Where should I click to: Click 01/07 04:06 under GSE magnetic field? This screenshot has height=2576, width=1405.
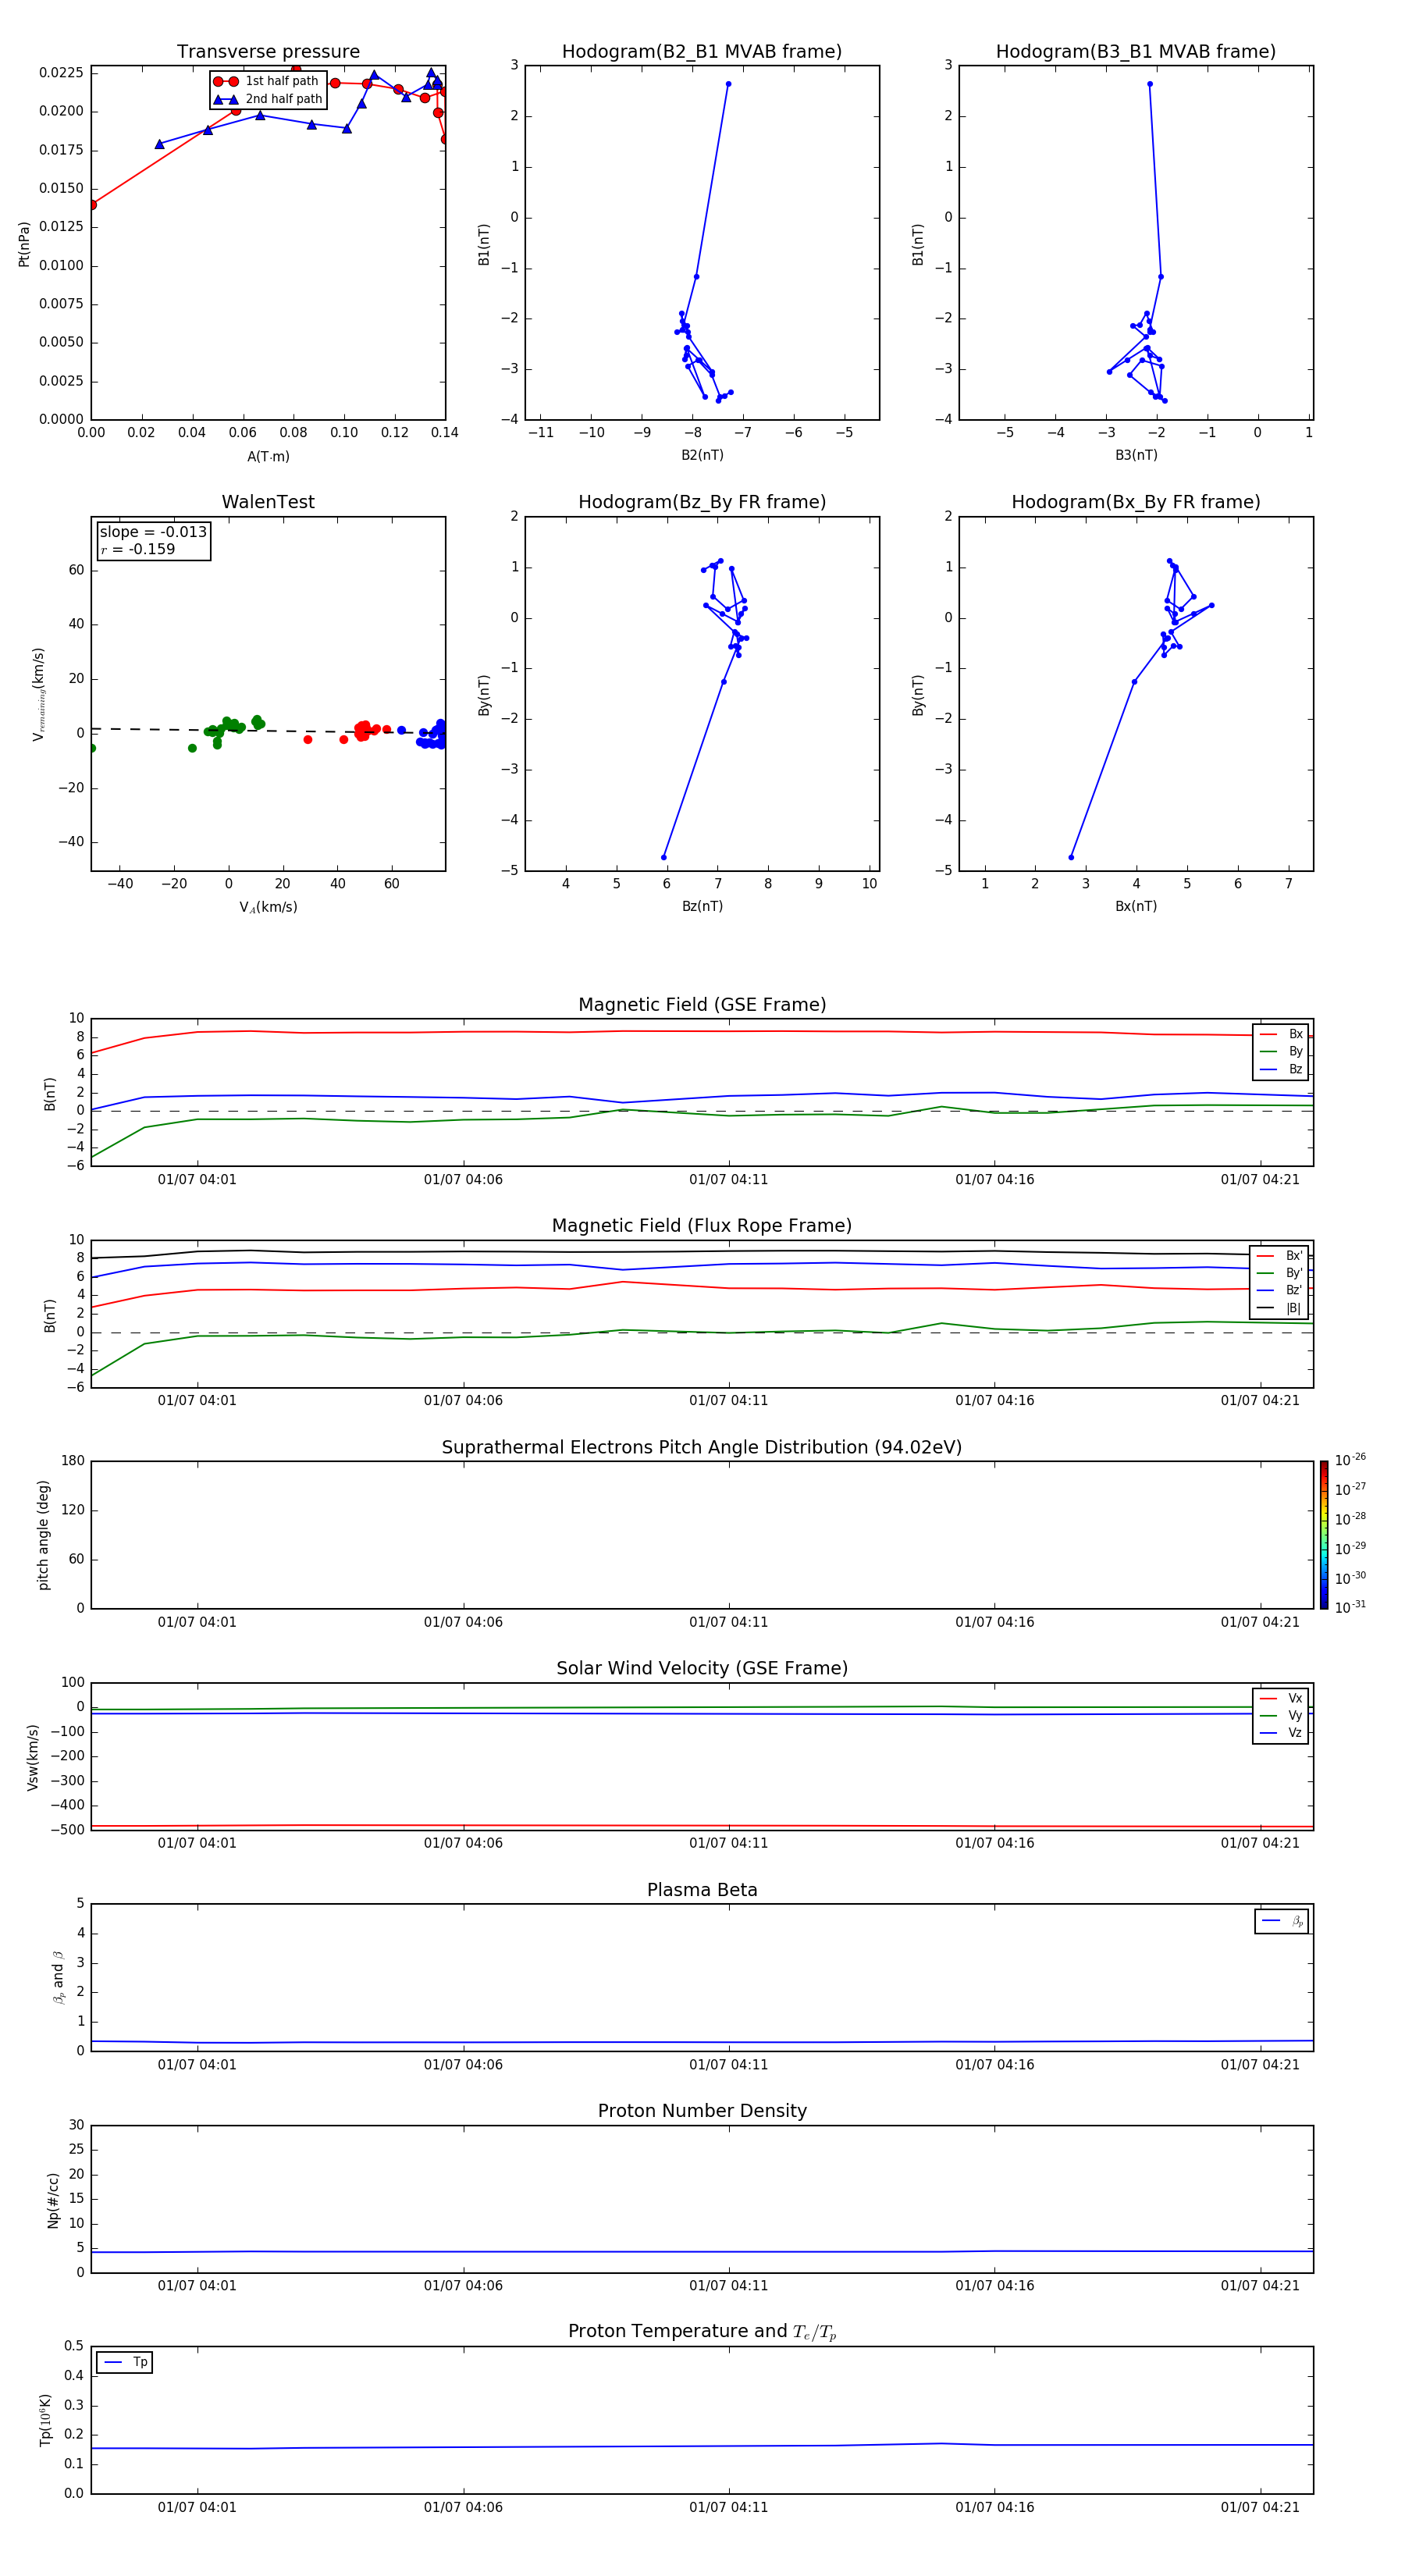(463, 1180)
